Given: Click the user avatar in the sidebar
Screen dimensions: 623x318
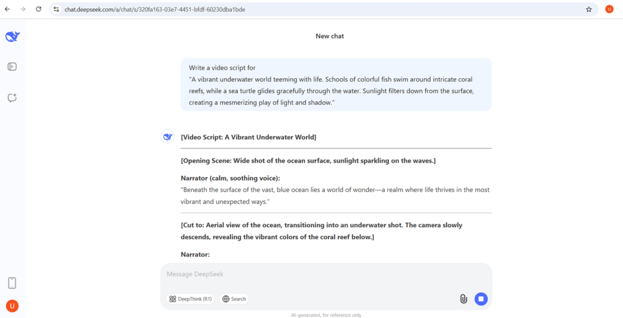Looking at the screenshot, I should tap(12, 306).
